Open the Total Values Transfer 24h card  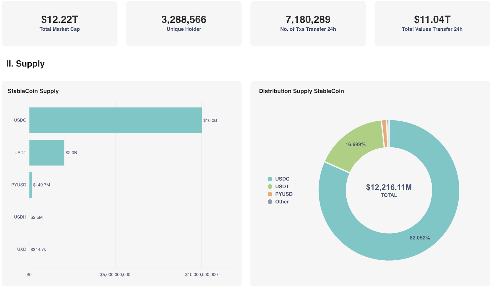coord(432,24)
